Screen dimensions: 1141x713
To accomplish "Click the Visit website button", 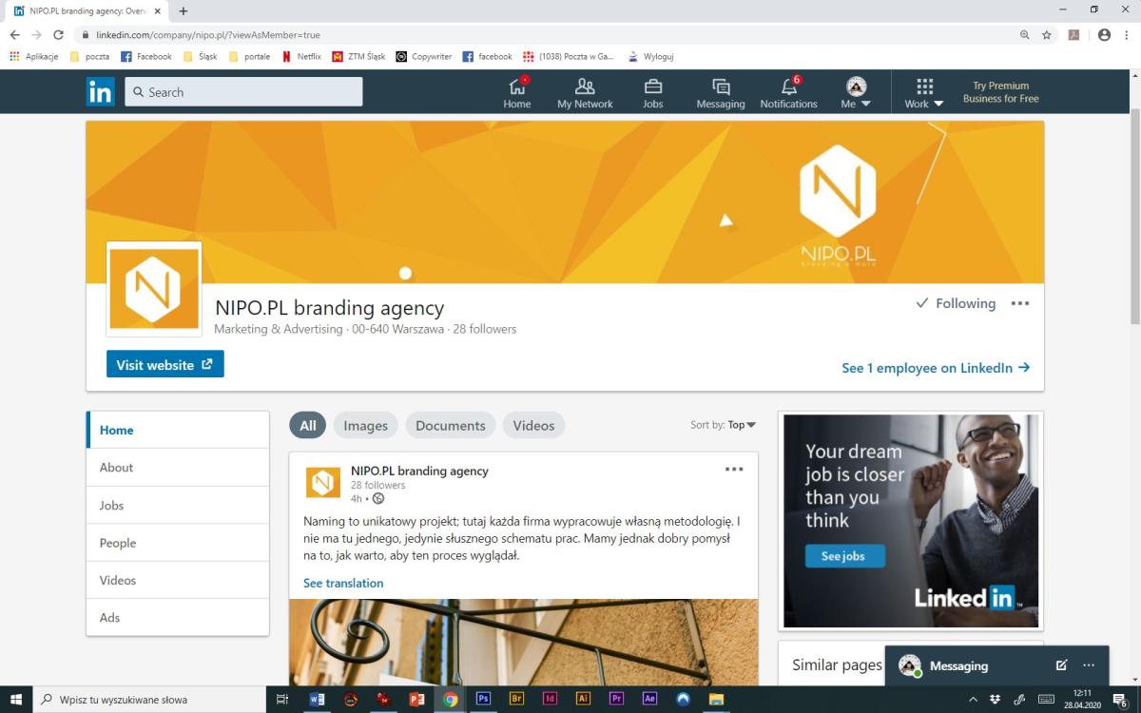I will [164, 365].
